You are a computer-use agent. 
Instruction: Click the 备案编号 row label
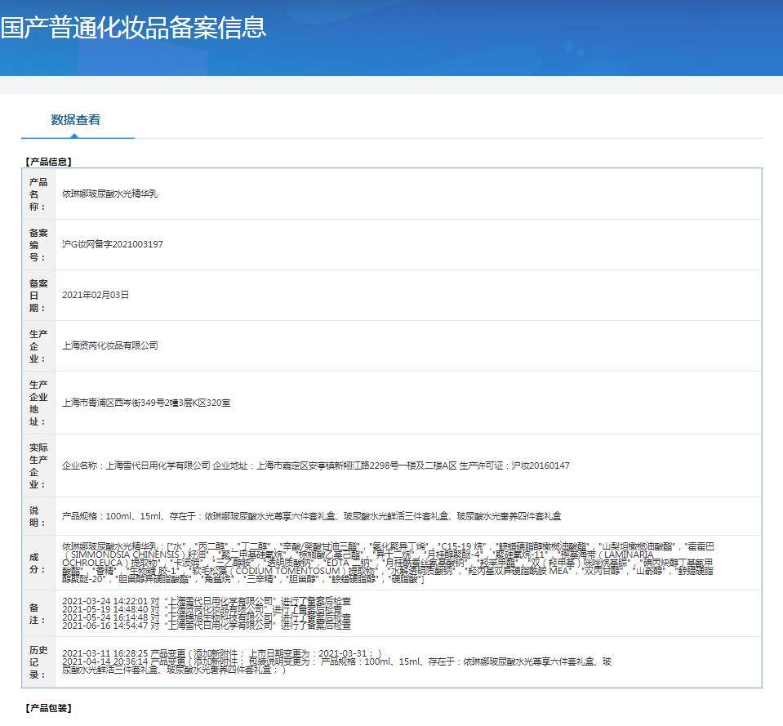coord(38,245)
